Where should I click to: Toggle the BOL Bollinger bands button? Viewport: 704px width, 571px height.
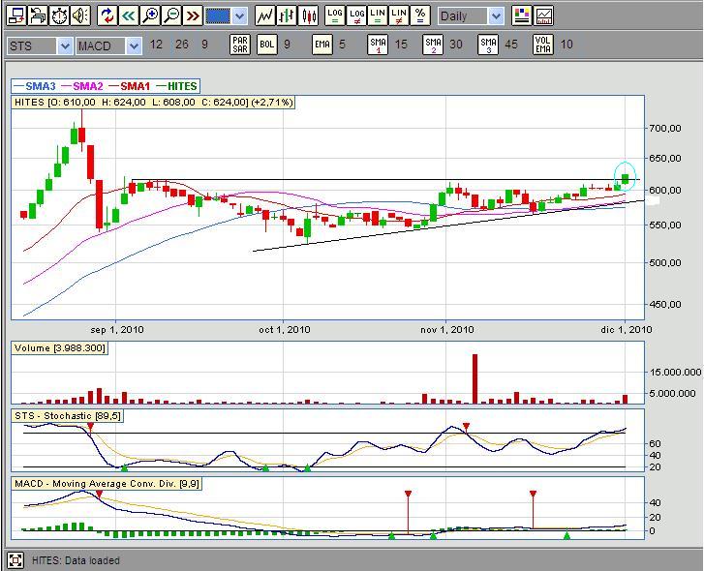click(266, 45)
